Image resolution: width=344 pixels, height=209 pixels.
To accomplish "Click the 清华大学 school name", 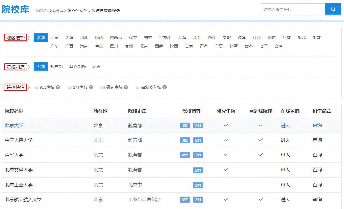I will pos(14,155).
